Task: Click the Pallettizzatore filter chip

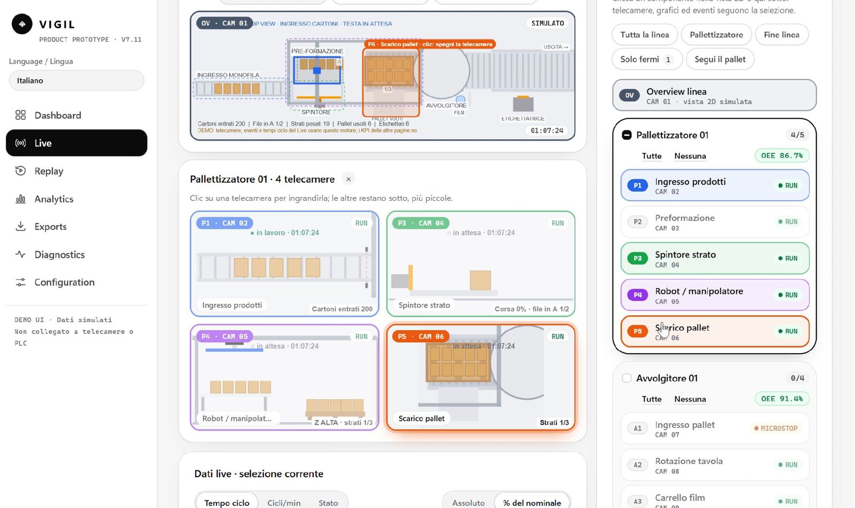Action: (x=716, y=35)
